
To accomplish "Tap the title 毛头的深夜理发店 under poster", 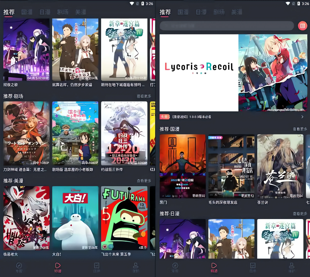I will (x=223, y=203).
